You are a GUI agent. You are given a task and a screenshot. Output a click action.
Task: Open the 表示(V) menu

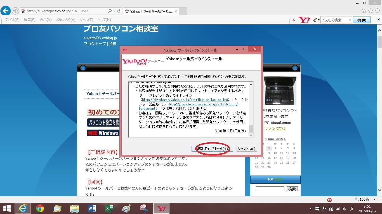click(x=46, y=20)
